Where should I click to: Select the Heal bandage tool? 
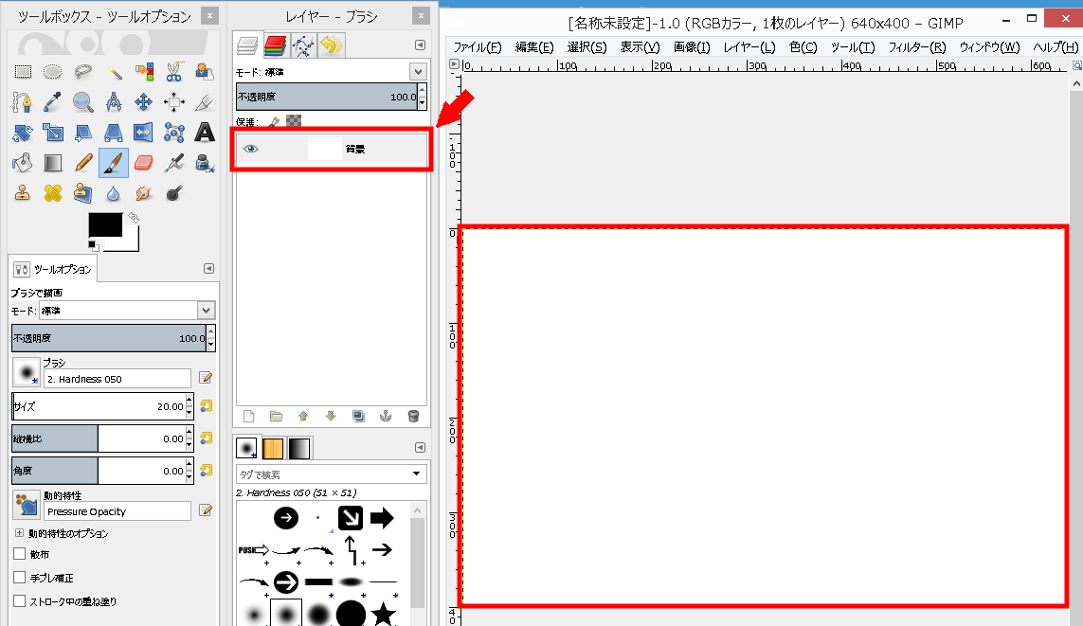(x=52, y=193)
